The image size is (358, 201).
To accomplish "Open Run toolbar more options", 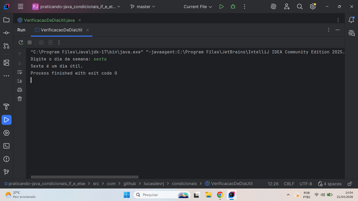I will click(x=59, y=42).
